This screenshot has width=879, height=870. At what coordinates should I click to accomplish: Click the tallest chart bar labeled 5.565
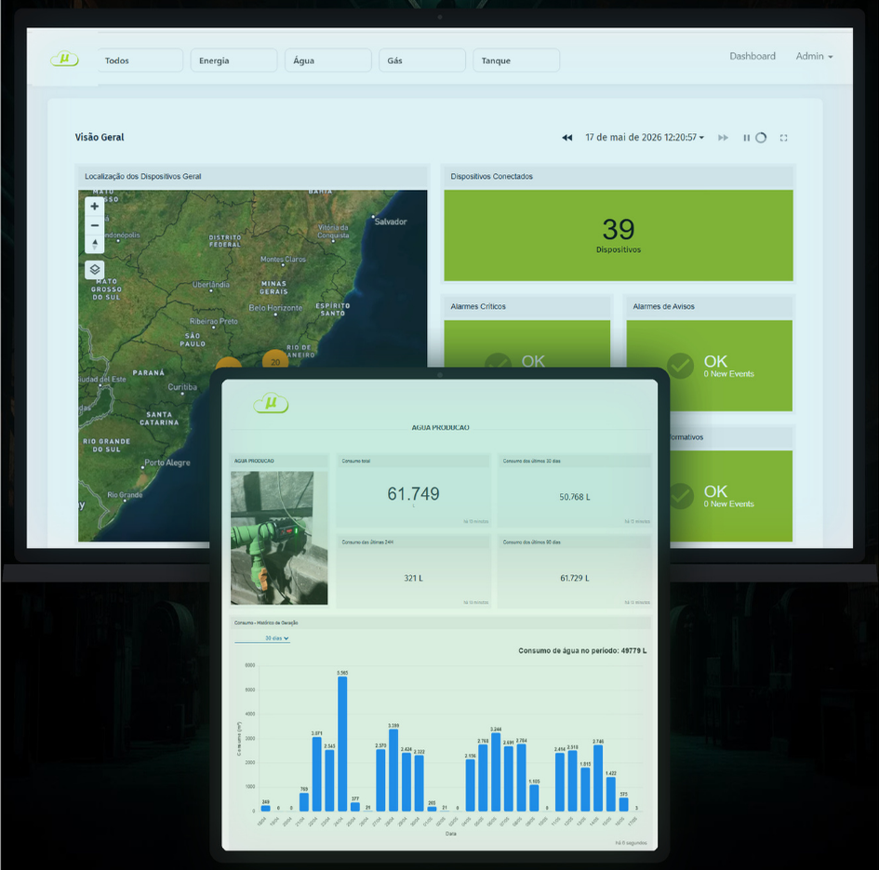[342, 743]
